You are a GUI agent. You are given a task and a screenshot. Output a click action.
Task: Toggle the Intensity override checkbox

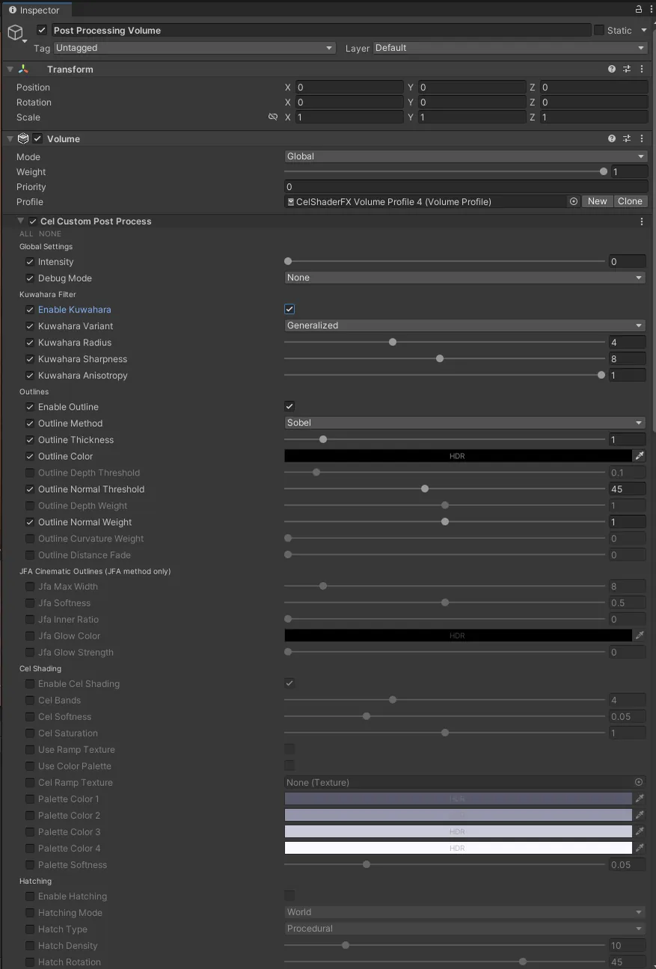[30, 262]
